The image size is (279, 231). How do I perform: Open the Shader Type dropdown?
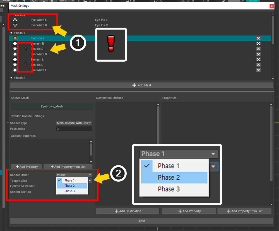tap(74, 123)
